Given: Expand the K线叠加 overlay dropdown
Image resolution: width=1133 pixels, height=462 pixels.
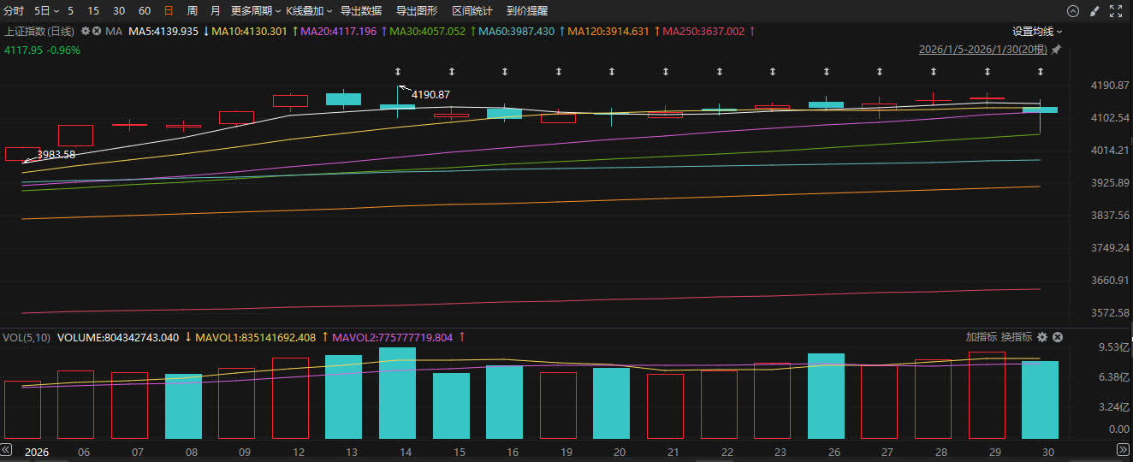Looking at the screenshot, I should point(309,11).
